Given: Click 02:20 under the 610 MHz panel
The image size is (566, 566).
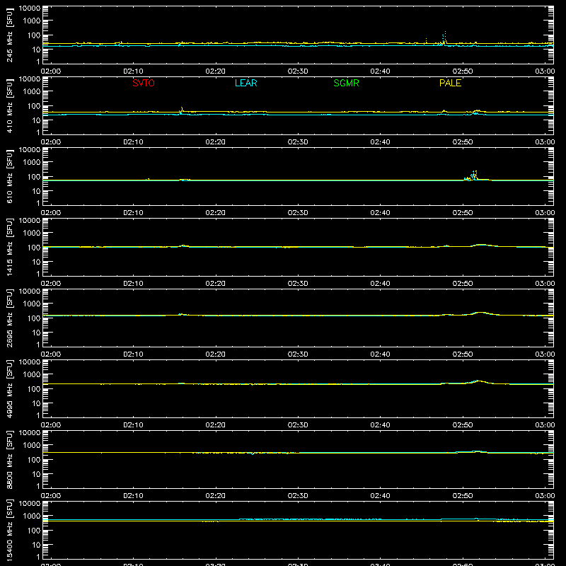Looking at the screenshot, I should [216, 213].
